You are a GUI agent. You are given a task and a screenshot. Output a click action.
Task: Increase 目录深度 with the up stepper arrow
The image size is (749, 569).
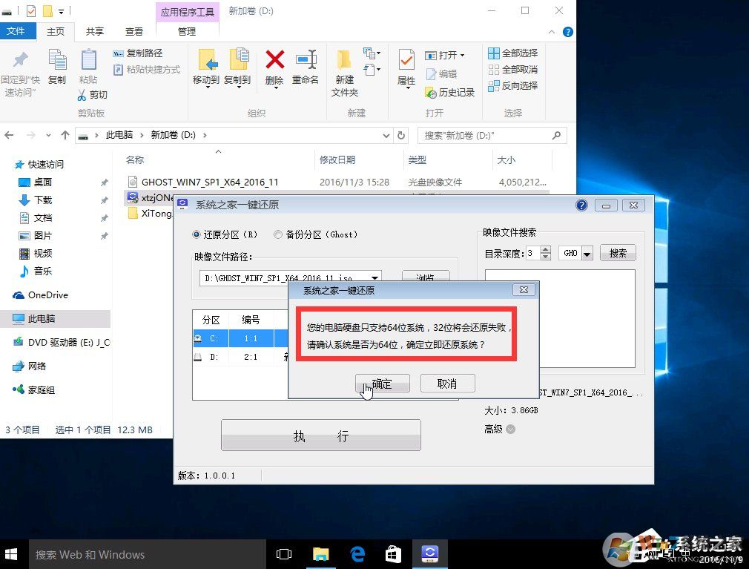click(x=544, y=249)
